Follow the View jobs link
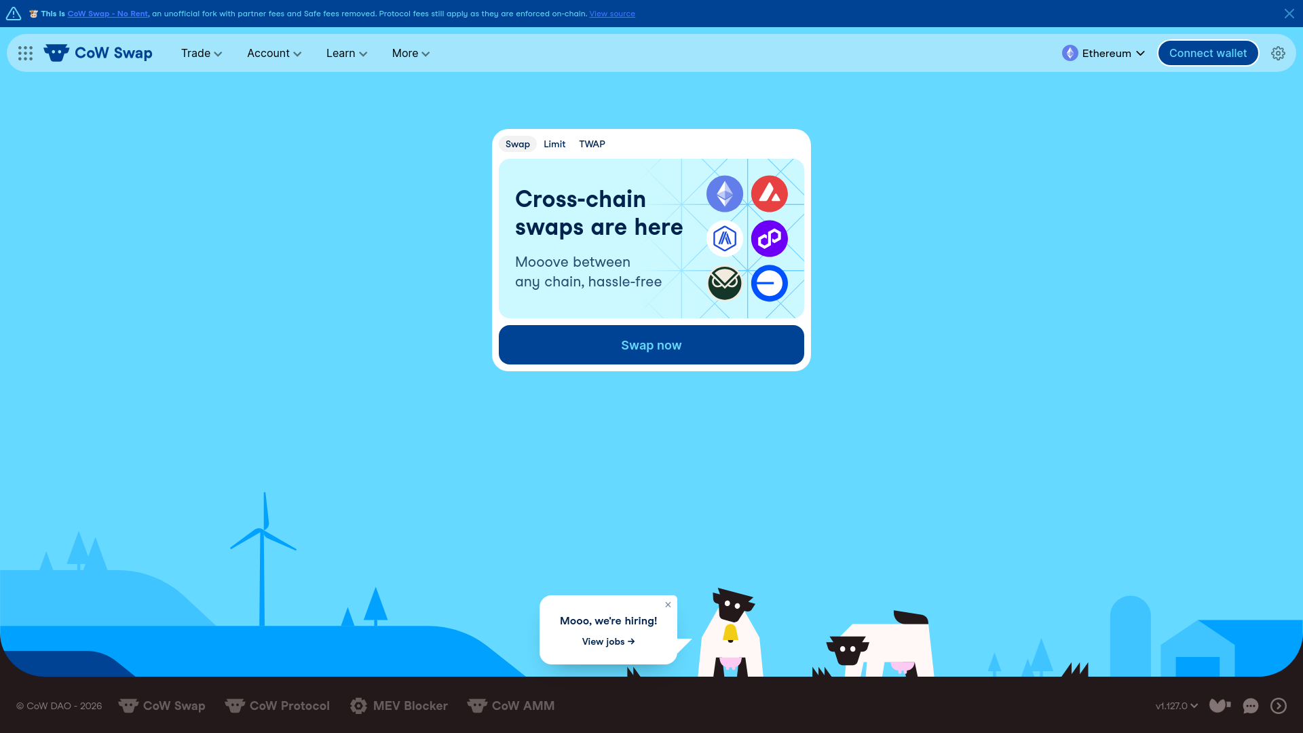1303x733 pixels. click(x=609, y=641)
